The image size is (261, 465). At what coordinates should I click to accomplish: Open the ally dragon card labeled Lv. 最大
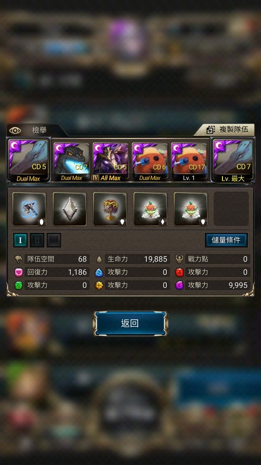[x=232, y=161]
